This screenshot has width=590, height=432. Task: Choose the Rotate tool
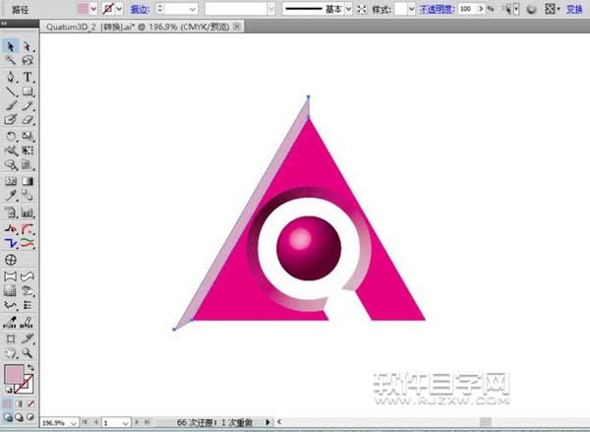click(x=10, y=136)
